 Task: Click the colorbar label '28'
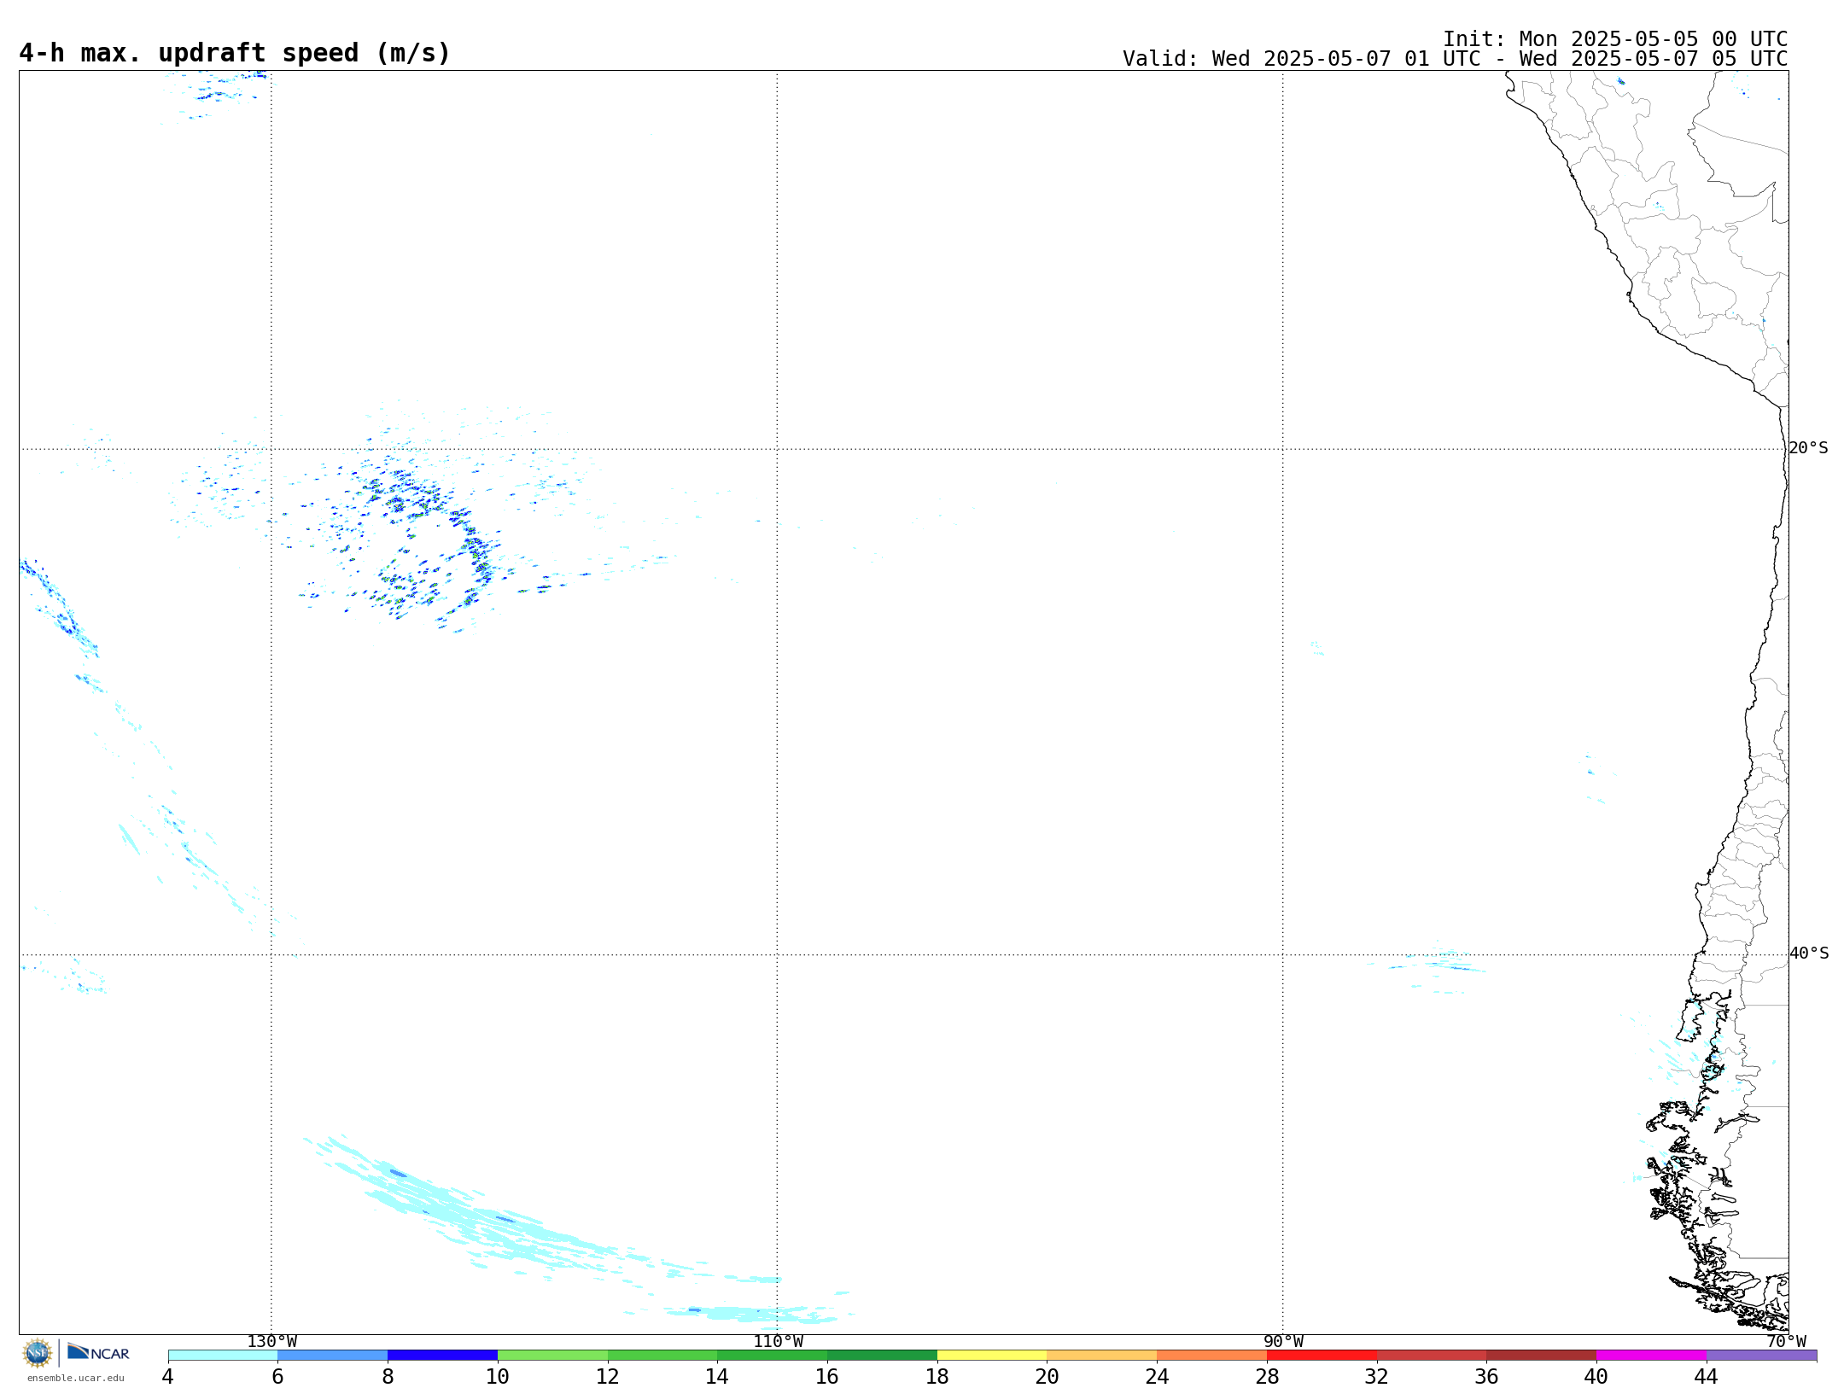click(1267, 1377)
